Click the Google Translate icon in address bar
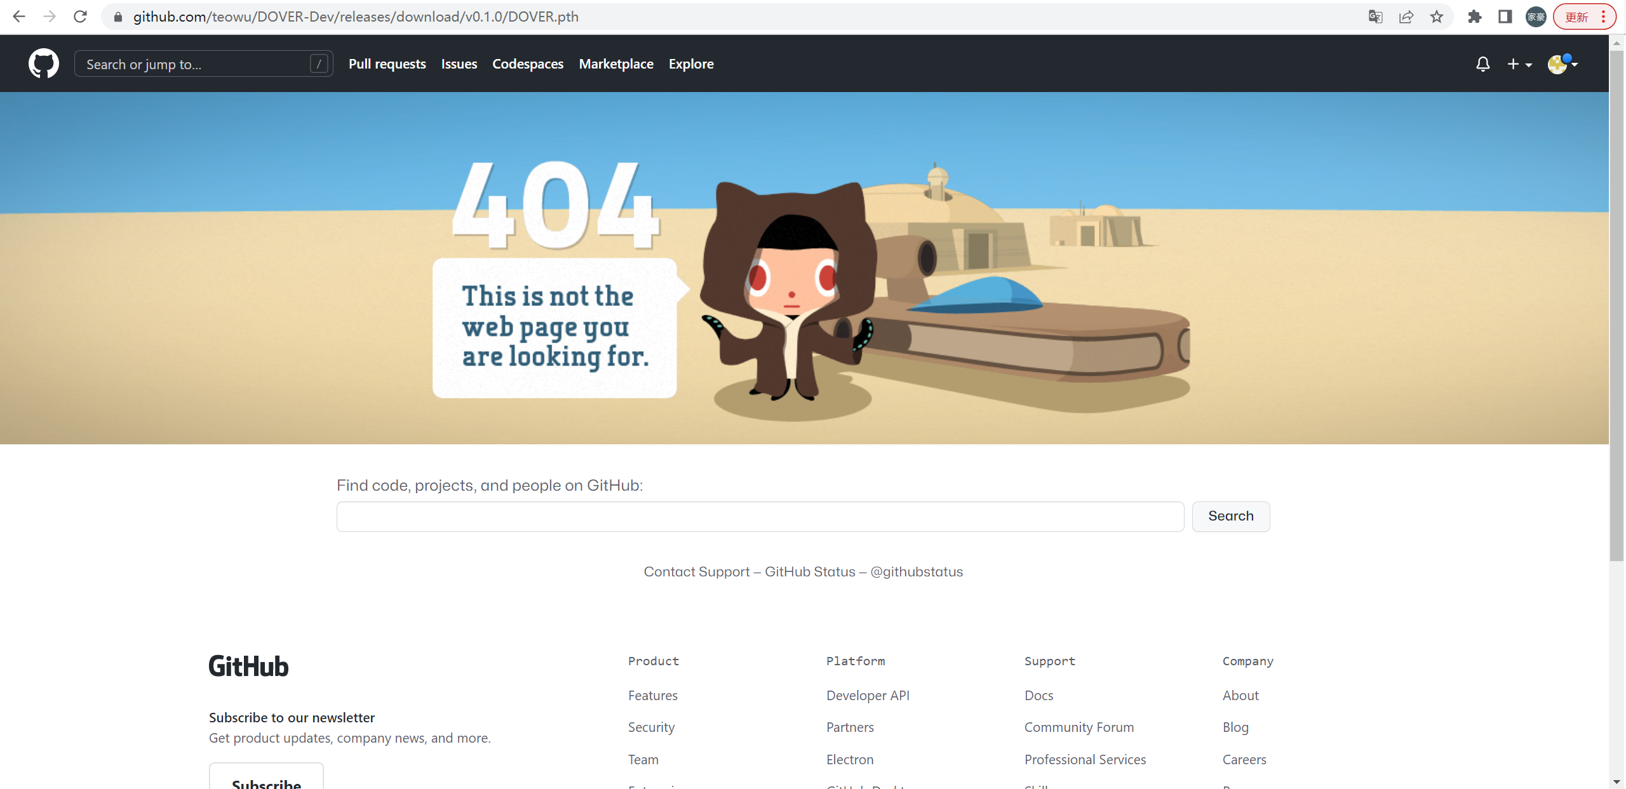The image size is (1626, 789). coord(1376,17)
